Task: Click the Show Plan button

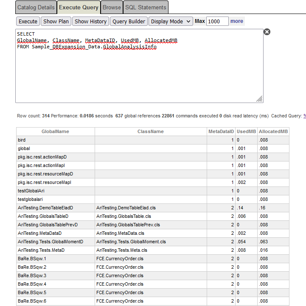Action: tap(56, 21)
